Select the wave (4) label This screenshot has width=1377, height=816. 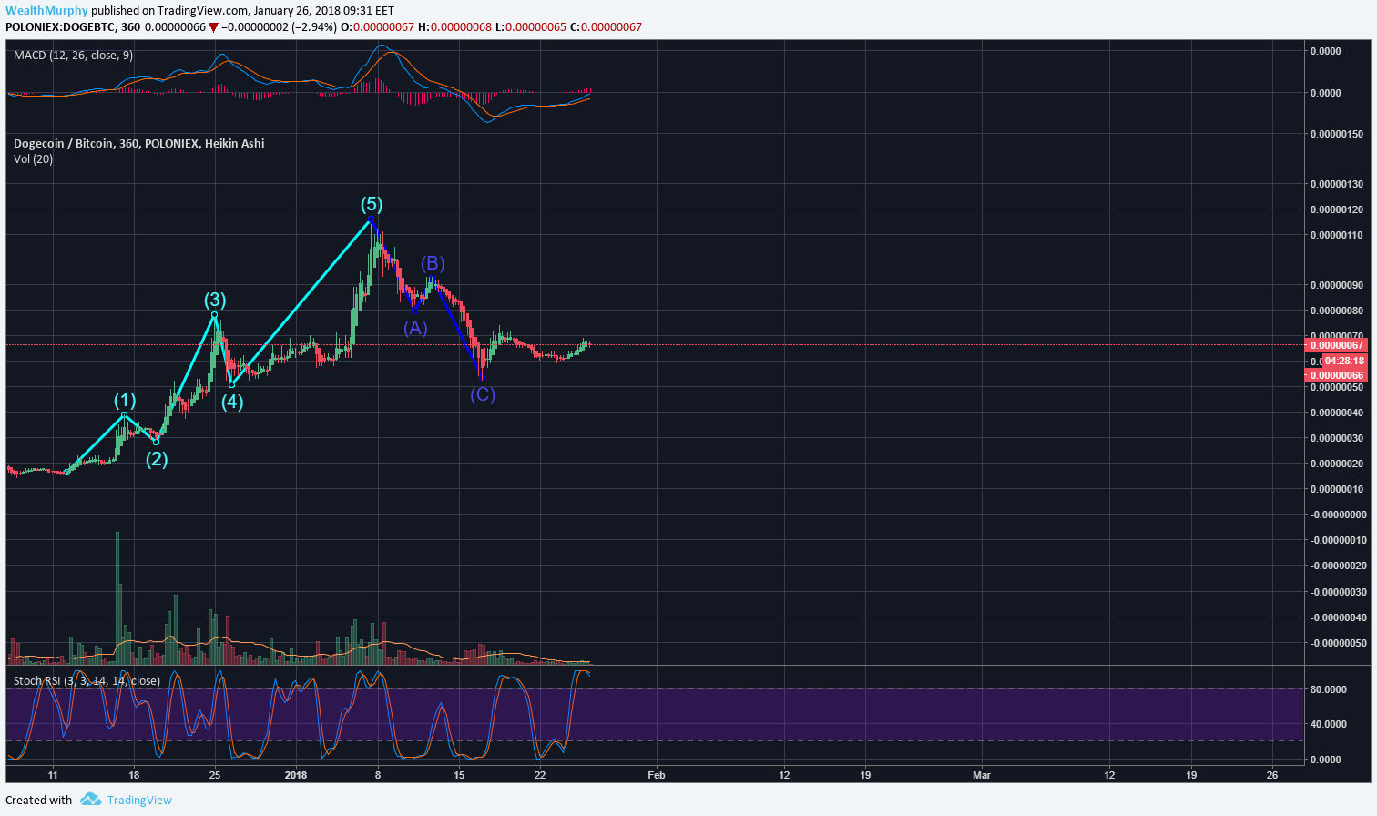232,401
